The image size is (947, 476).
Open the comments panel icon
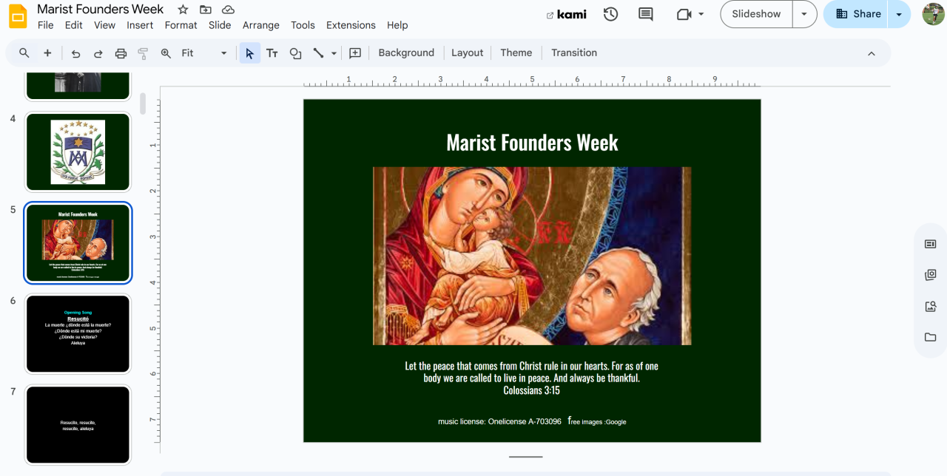click(x=646, y=14)
